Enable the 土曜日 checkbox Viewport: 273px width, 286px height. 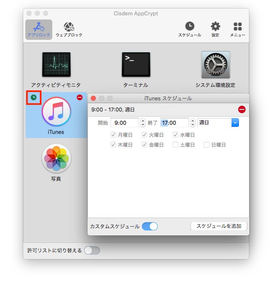click(175, 145)
